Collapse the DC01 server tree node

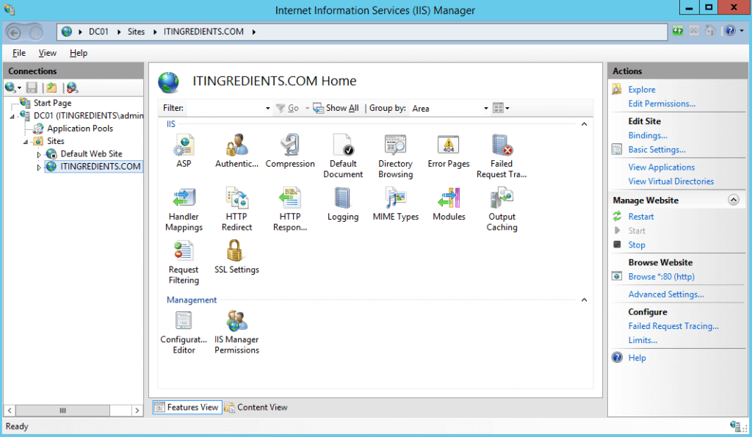tap(12, 116)
